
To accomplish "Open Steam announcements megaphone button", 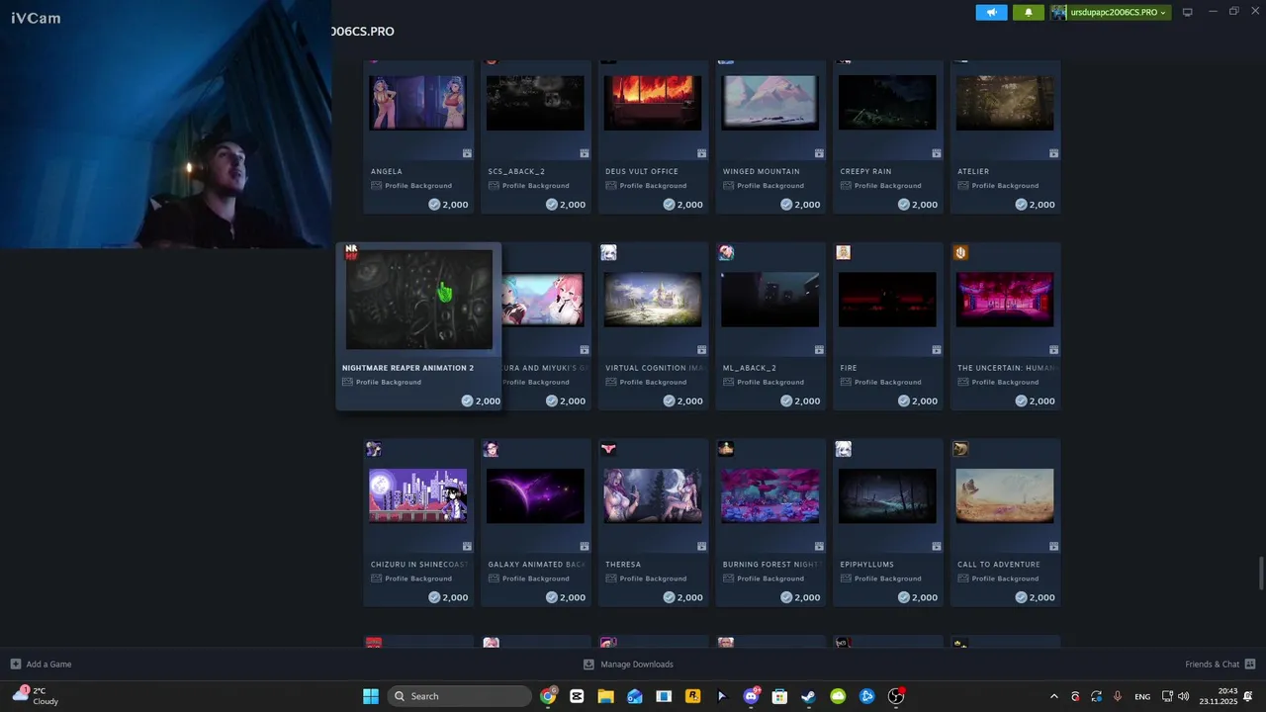I will [991, 12].
